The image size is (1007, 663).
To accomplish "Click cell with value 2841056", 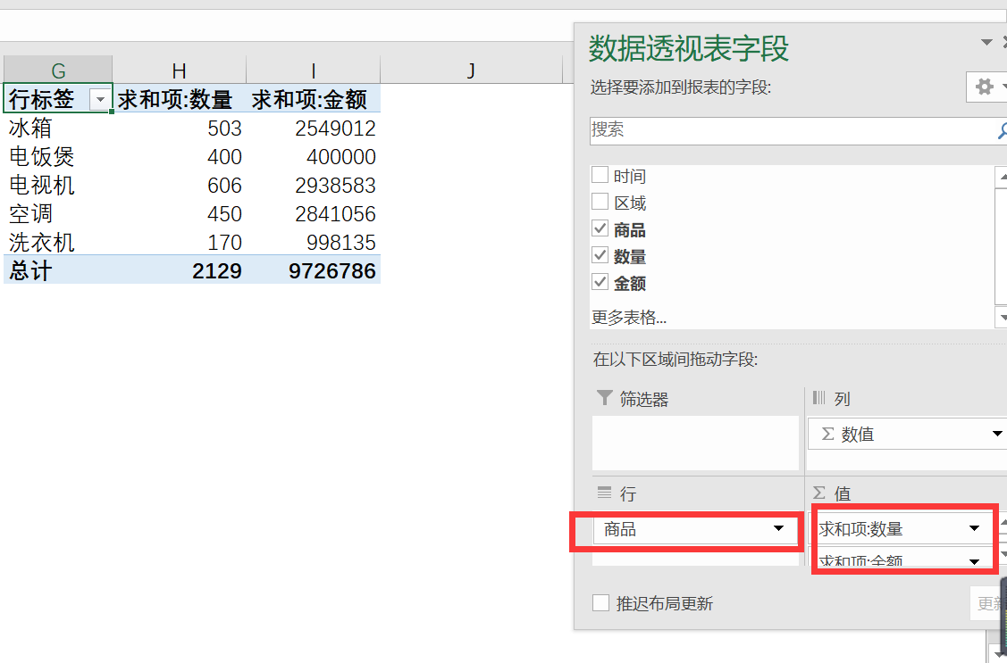I will (313, 213).
